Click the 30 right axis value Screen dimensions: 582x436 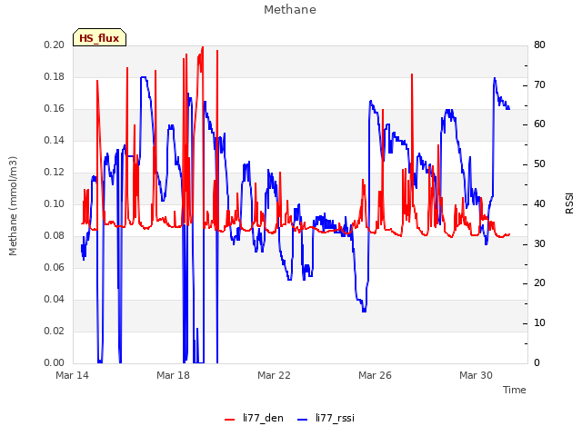click(x=539, y=244)
